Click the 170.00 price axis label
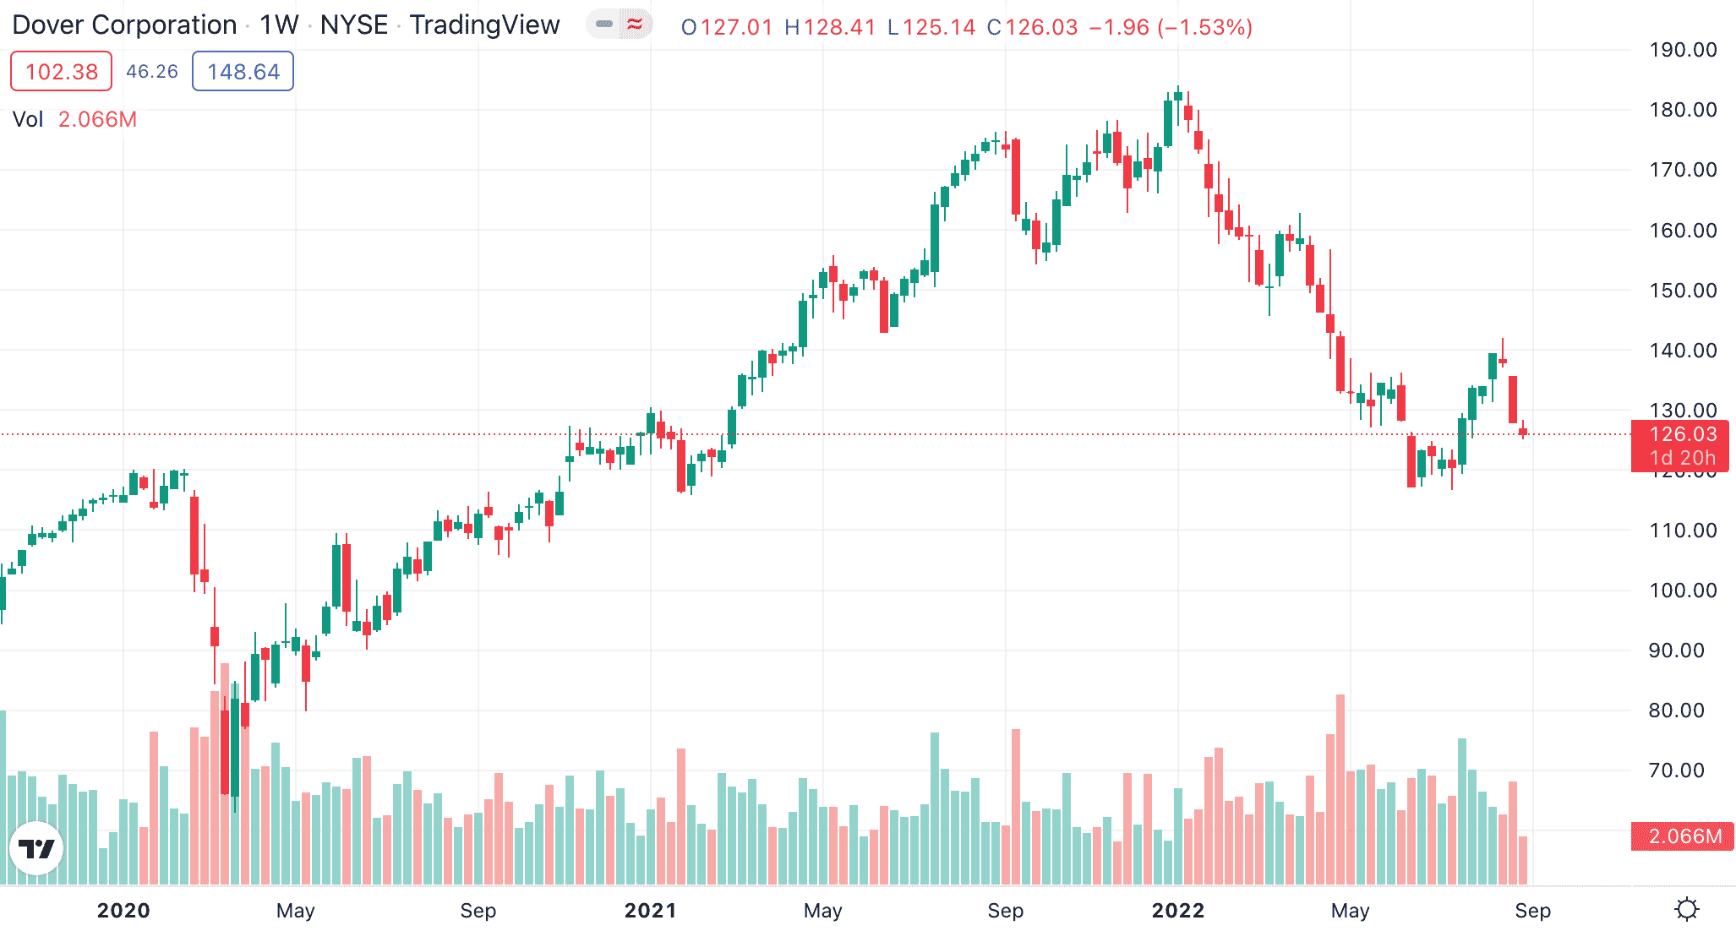This screenshot has height=931, width=1736. click(x=1683, y=170)
